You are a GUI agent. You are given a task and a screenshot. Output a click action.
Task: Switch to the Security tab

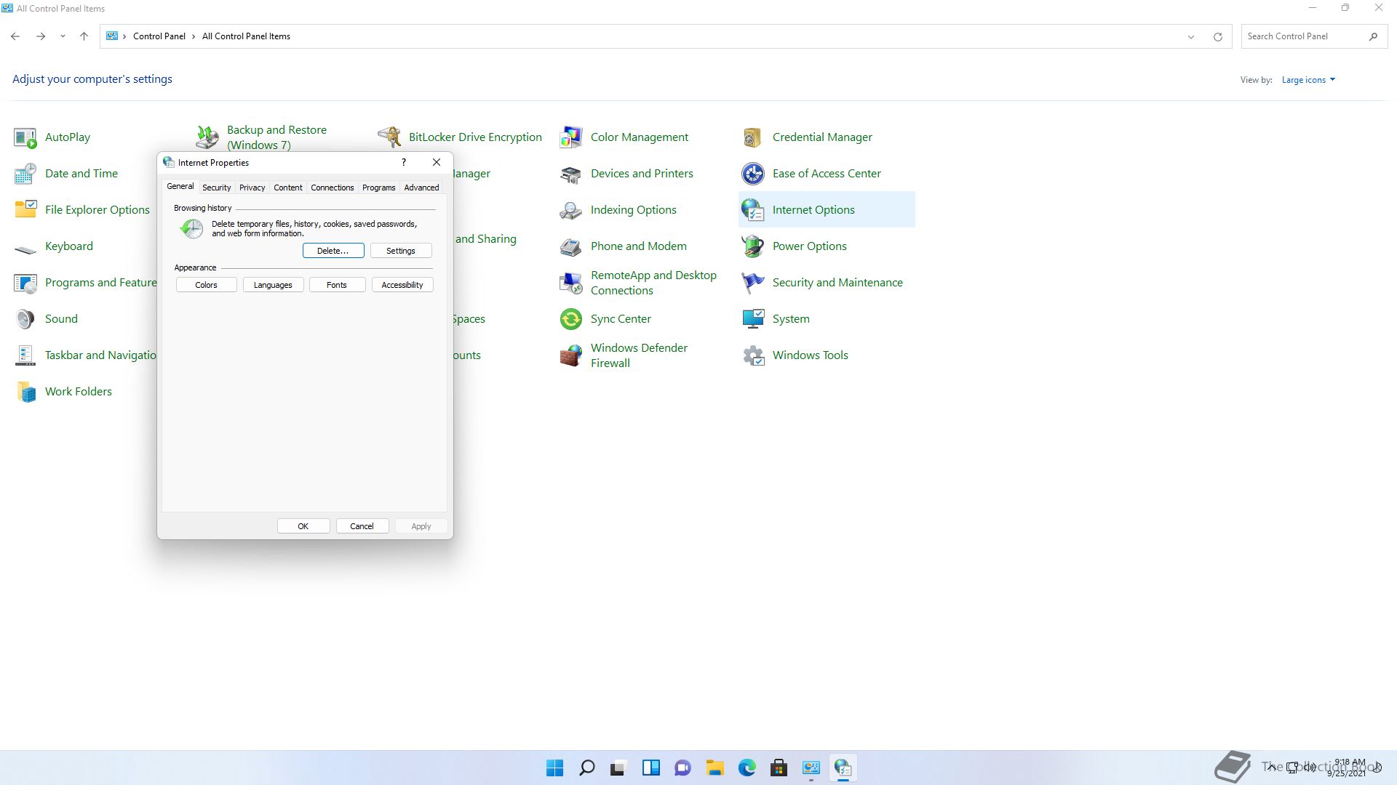coord(216,188)
